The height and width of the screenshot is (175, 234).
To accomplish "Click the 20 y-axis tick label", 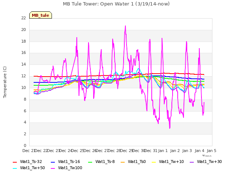I will coord(23,30).
